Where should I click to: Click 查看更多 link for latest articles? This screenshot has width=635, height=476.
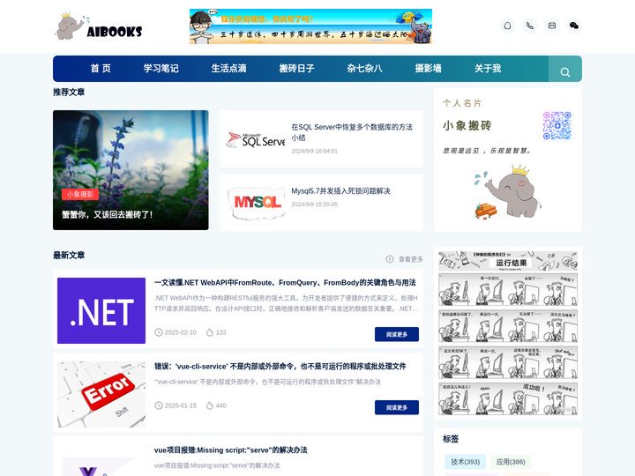(411, 259)
